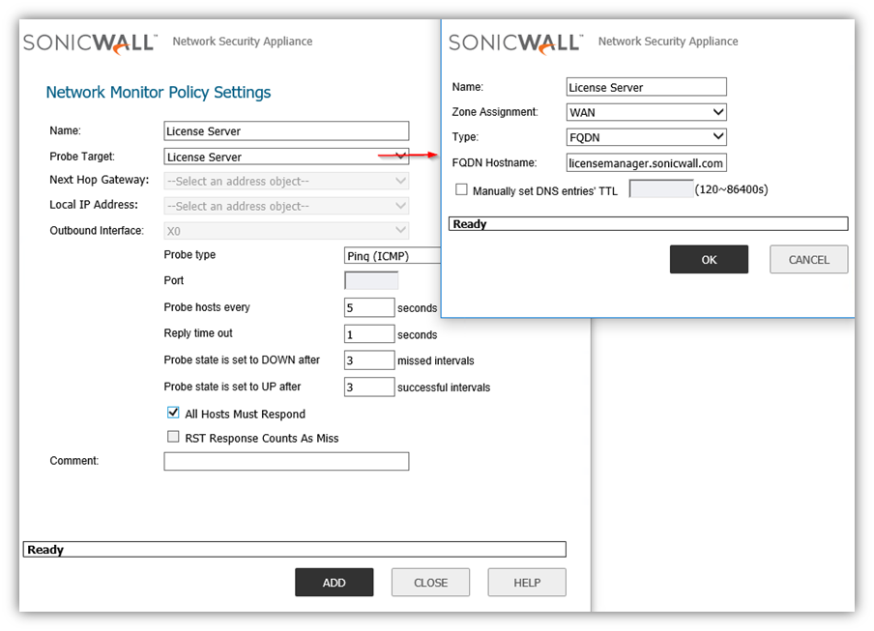Enable RST Response Counts As Miss

(x=173, y=437)
